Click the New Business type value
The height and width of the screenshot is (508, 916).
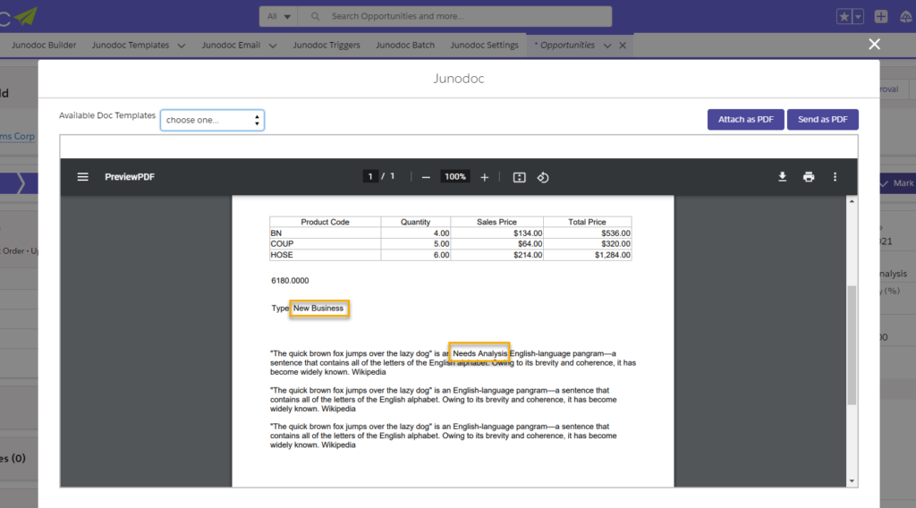[x=318, y=309]
